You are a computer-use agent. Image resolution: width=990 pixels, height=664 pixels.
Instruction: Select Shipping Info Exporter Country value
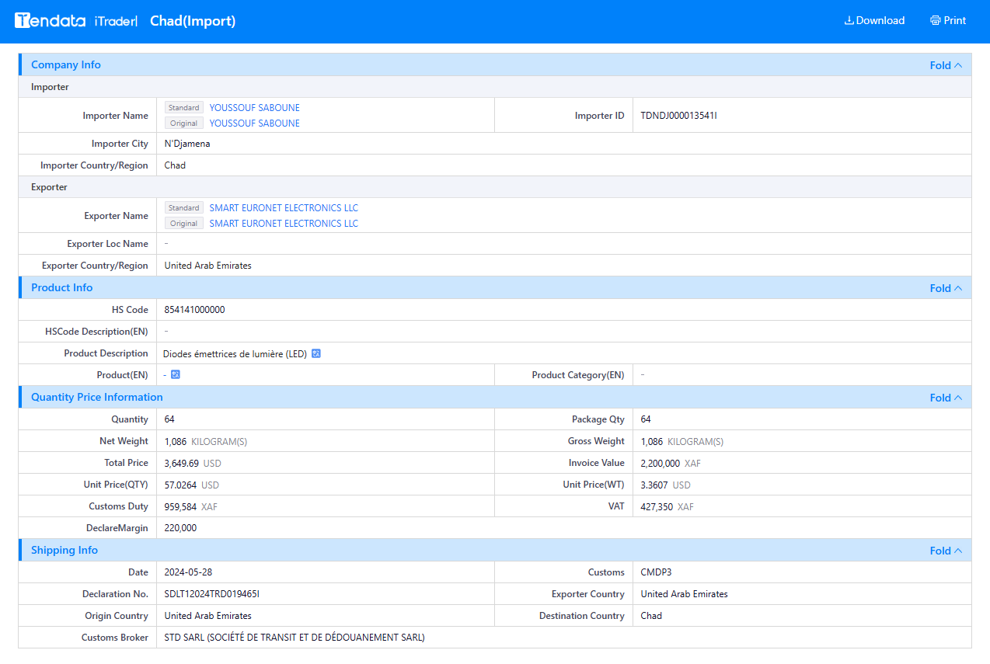(684, 594)
